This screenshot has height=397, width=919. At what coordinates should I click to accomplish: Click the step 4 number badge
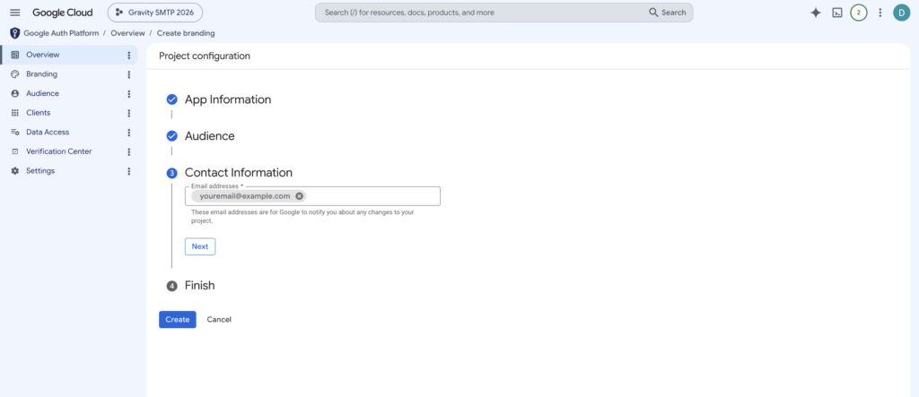(x=171, y=287)
